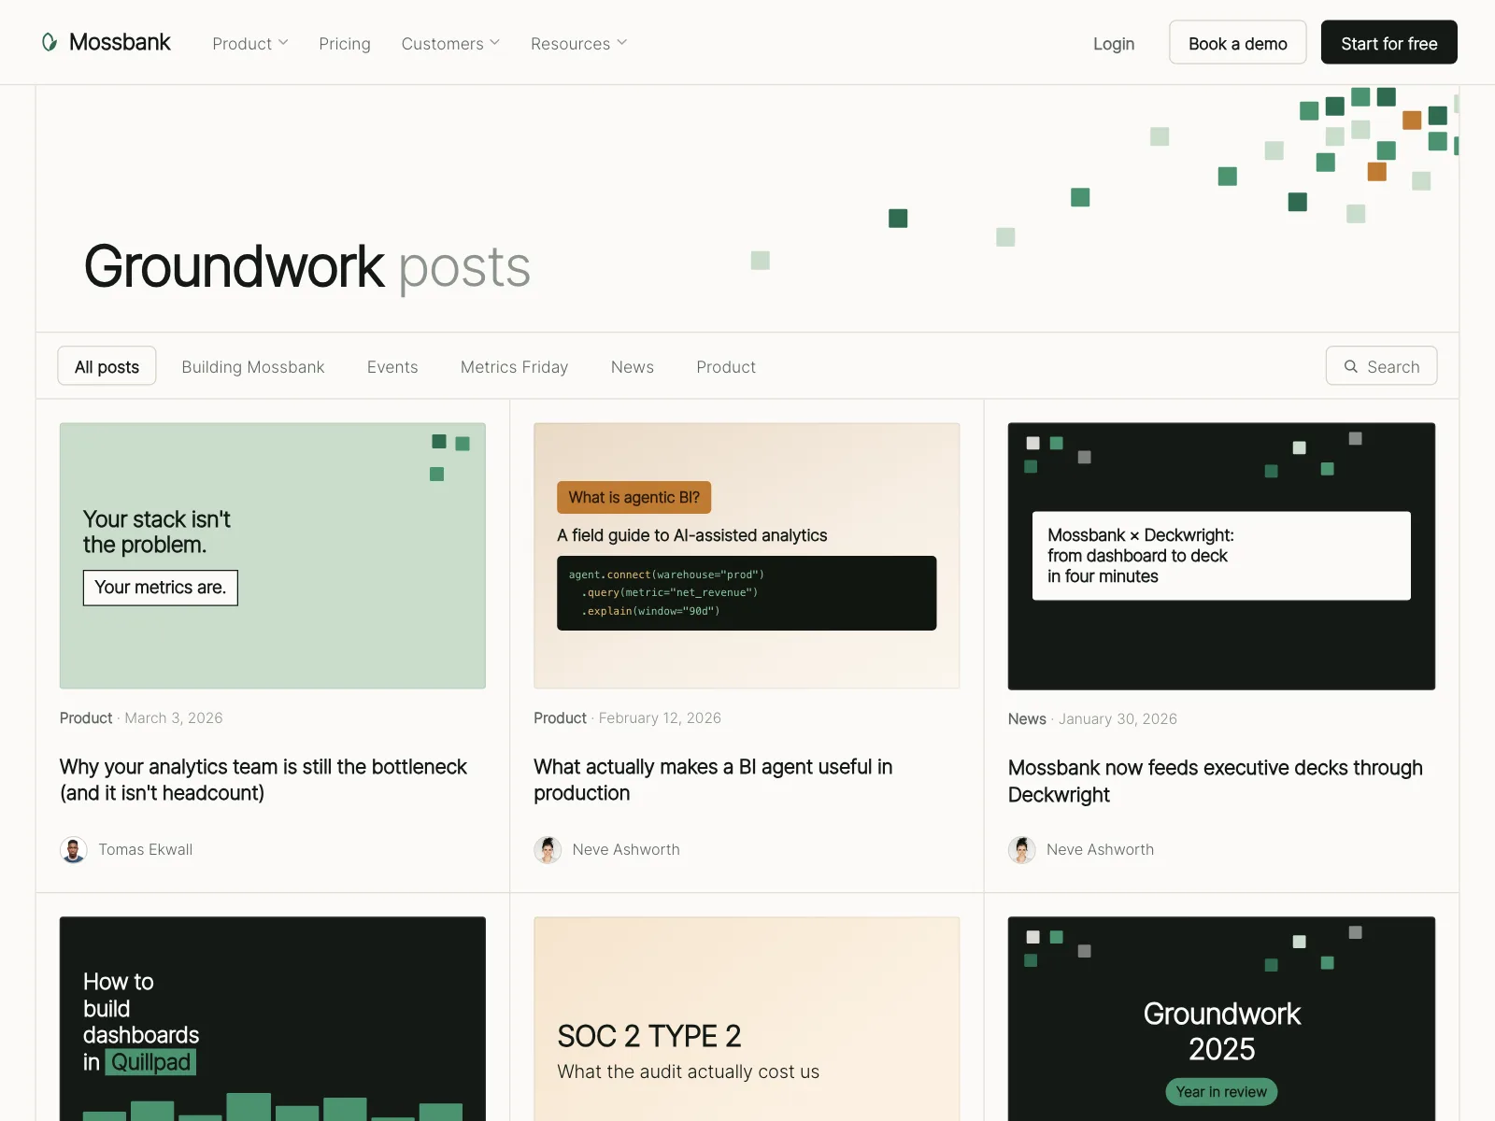Click the Start for free button
This screenshot has width=1495, height=1121.
pyautogui.click(x=1389, y=43)
